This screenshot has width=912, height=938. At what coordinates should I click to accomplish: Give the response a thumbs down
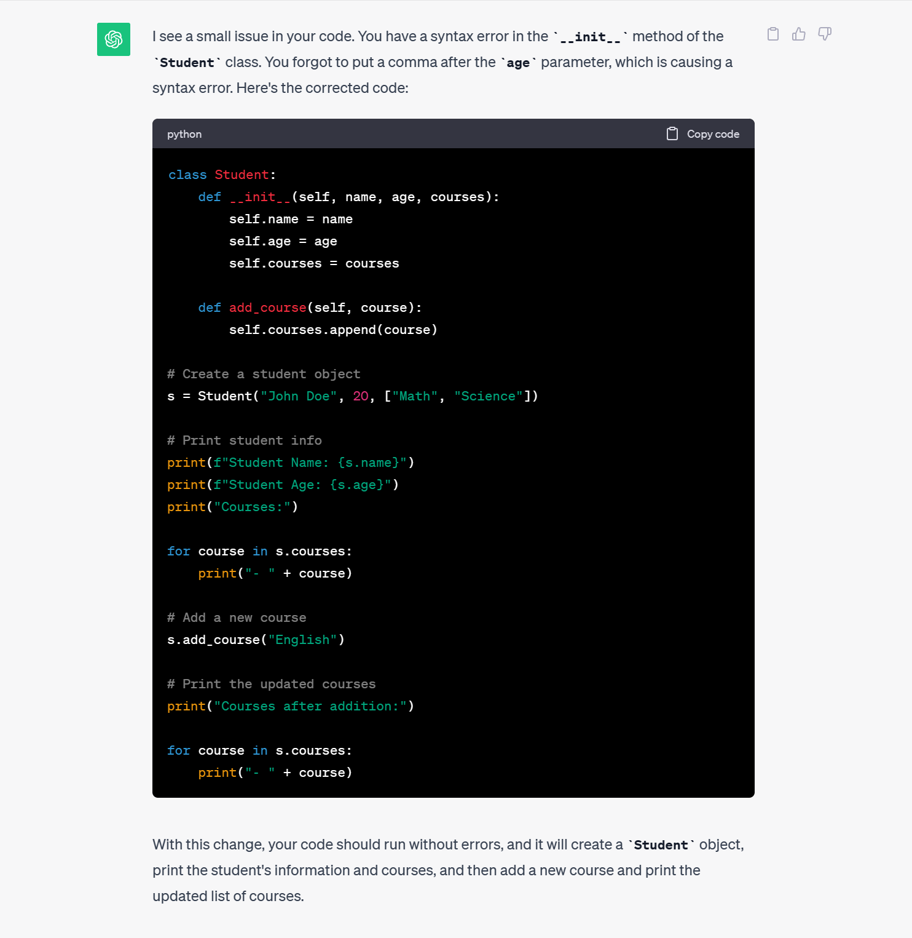(825, 34)
